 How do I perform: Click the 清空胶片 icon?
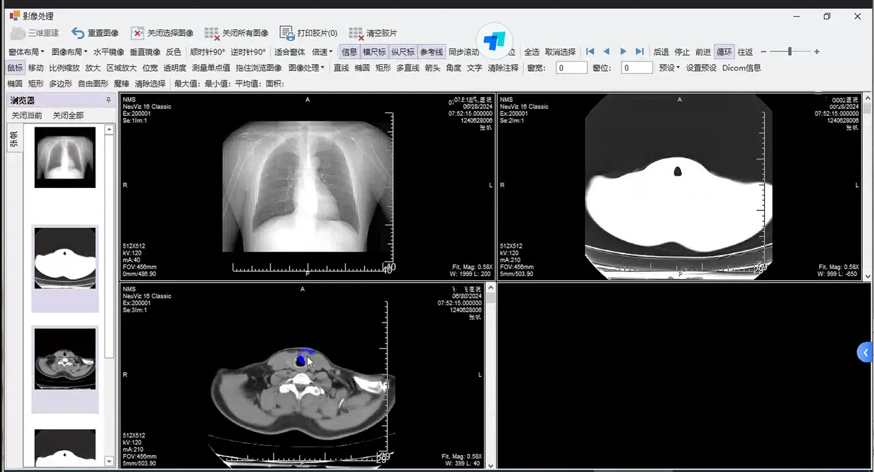(356, 33)
